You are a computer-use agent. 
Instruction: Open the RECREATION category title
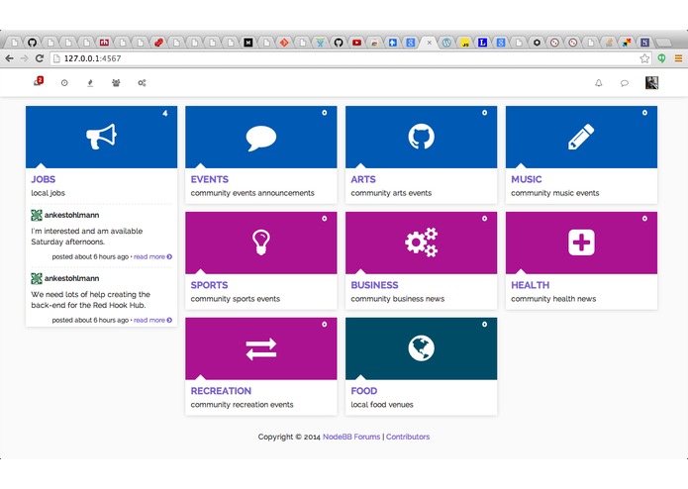[221, 391]
